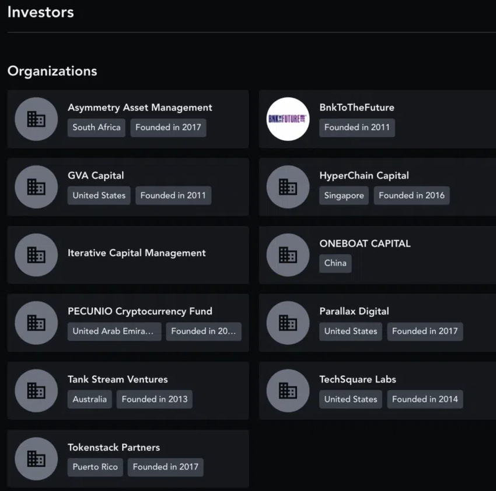
Task: Click the ONEBOAT CAPITAL building icon
Action: (288, 255)
